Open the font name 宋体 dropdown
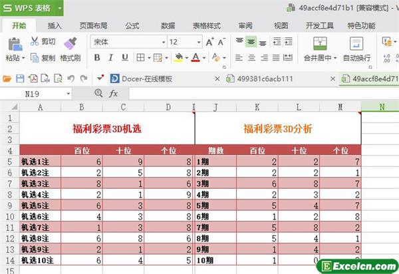Screen dimensions: 399x274 164,43
